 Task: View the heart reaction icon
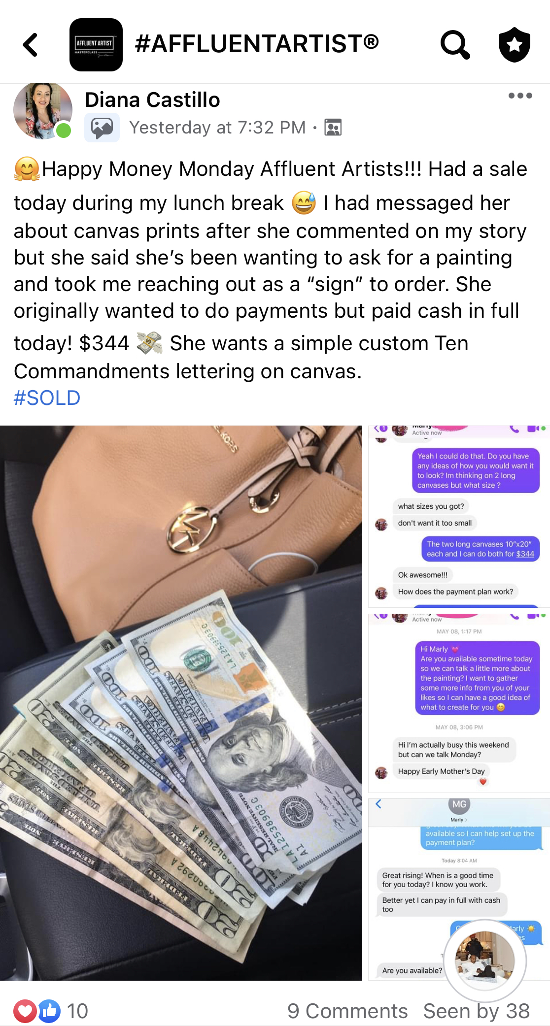pos(25,1011)
